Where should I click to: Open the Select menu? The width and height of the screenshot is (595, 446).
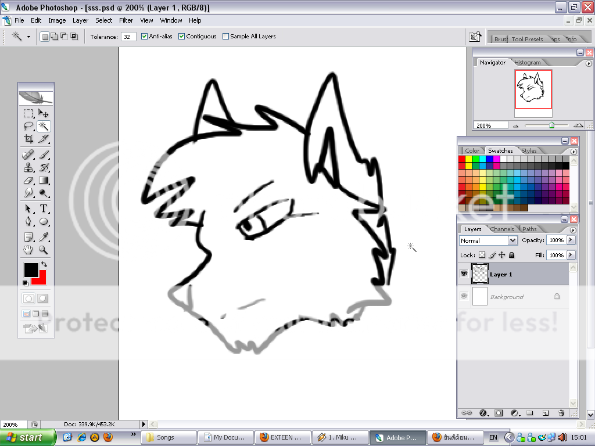pyautogui.click(x=103, y=20)
